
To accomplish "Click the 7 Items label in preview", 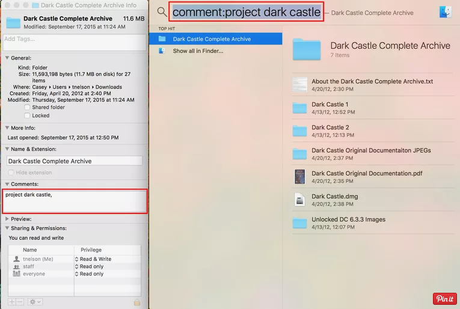I will [340, 55].
